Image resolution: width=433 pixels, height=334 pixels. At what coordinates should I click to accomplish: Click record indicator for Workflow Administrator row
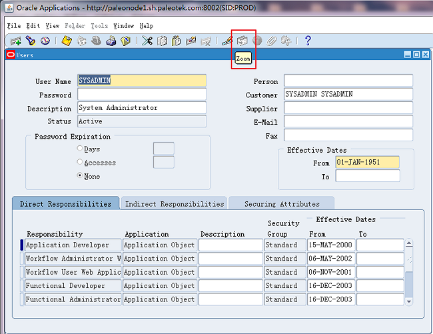22,259
